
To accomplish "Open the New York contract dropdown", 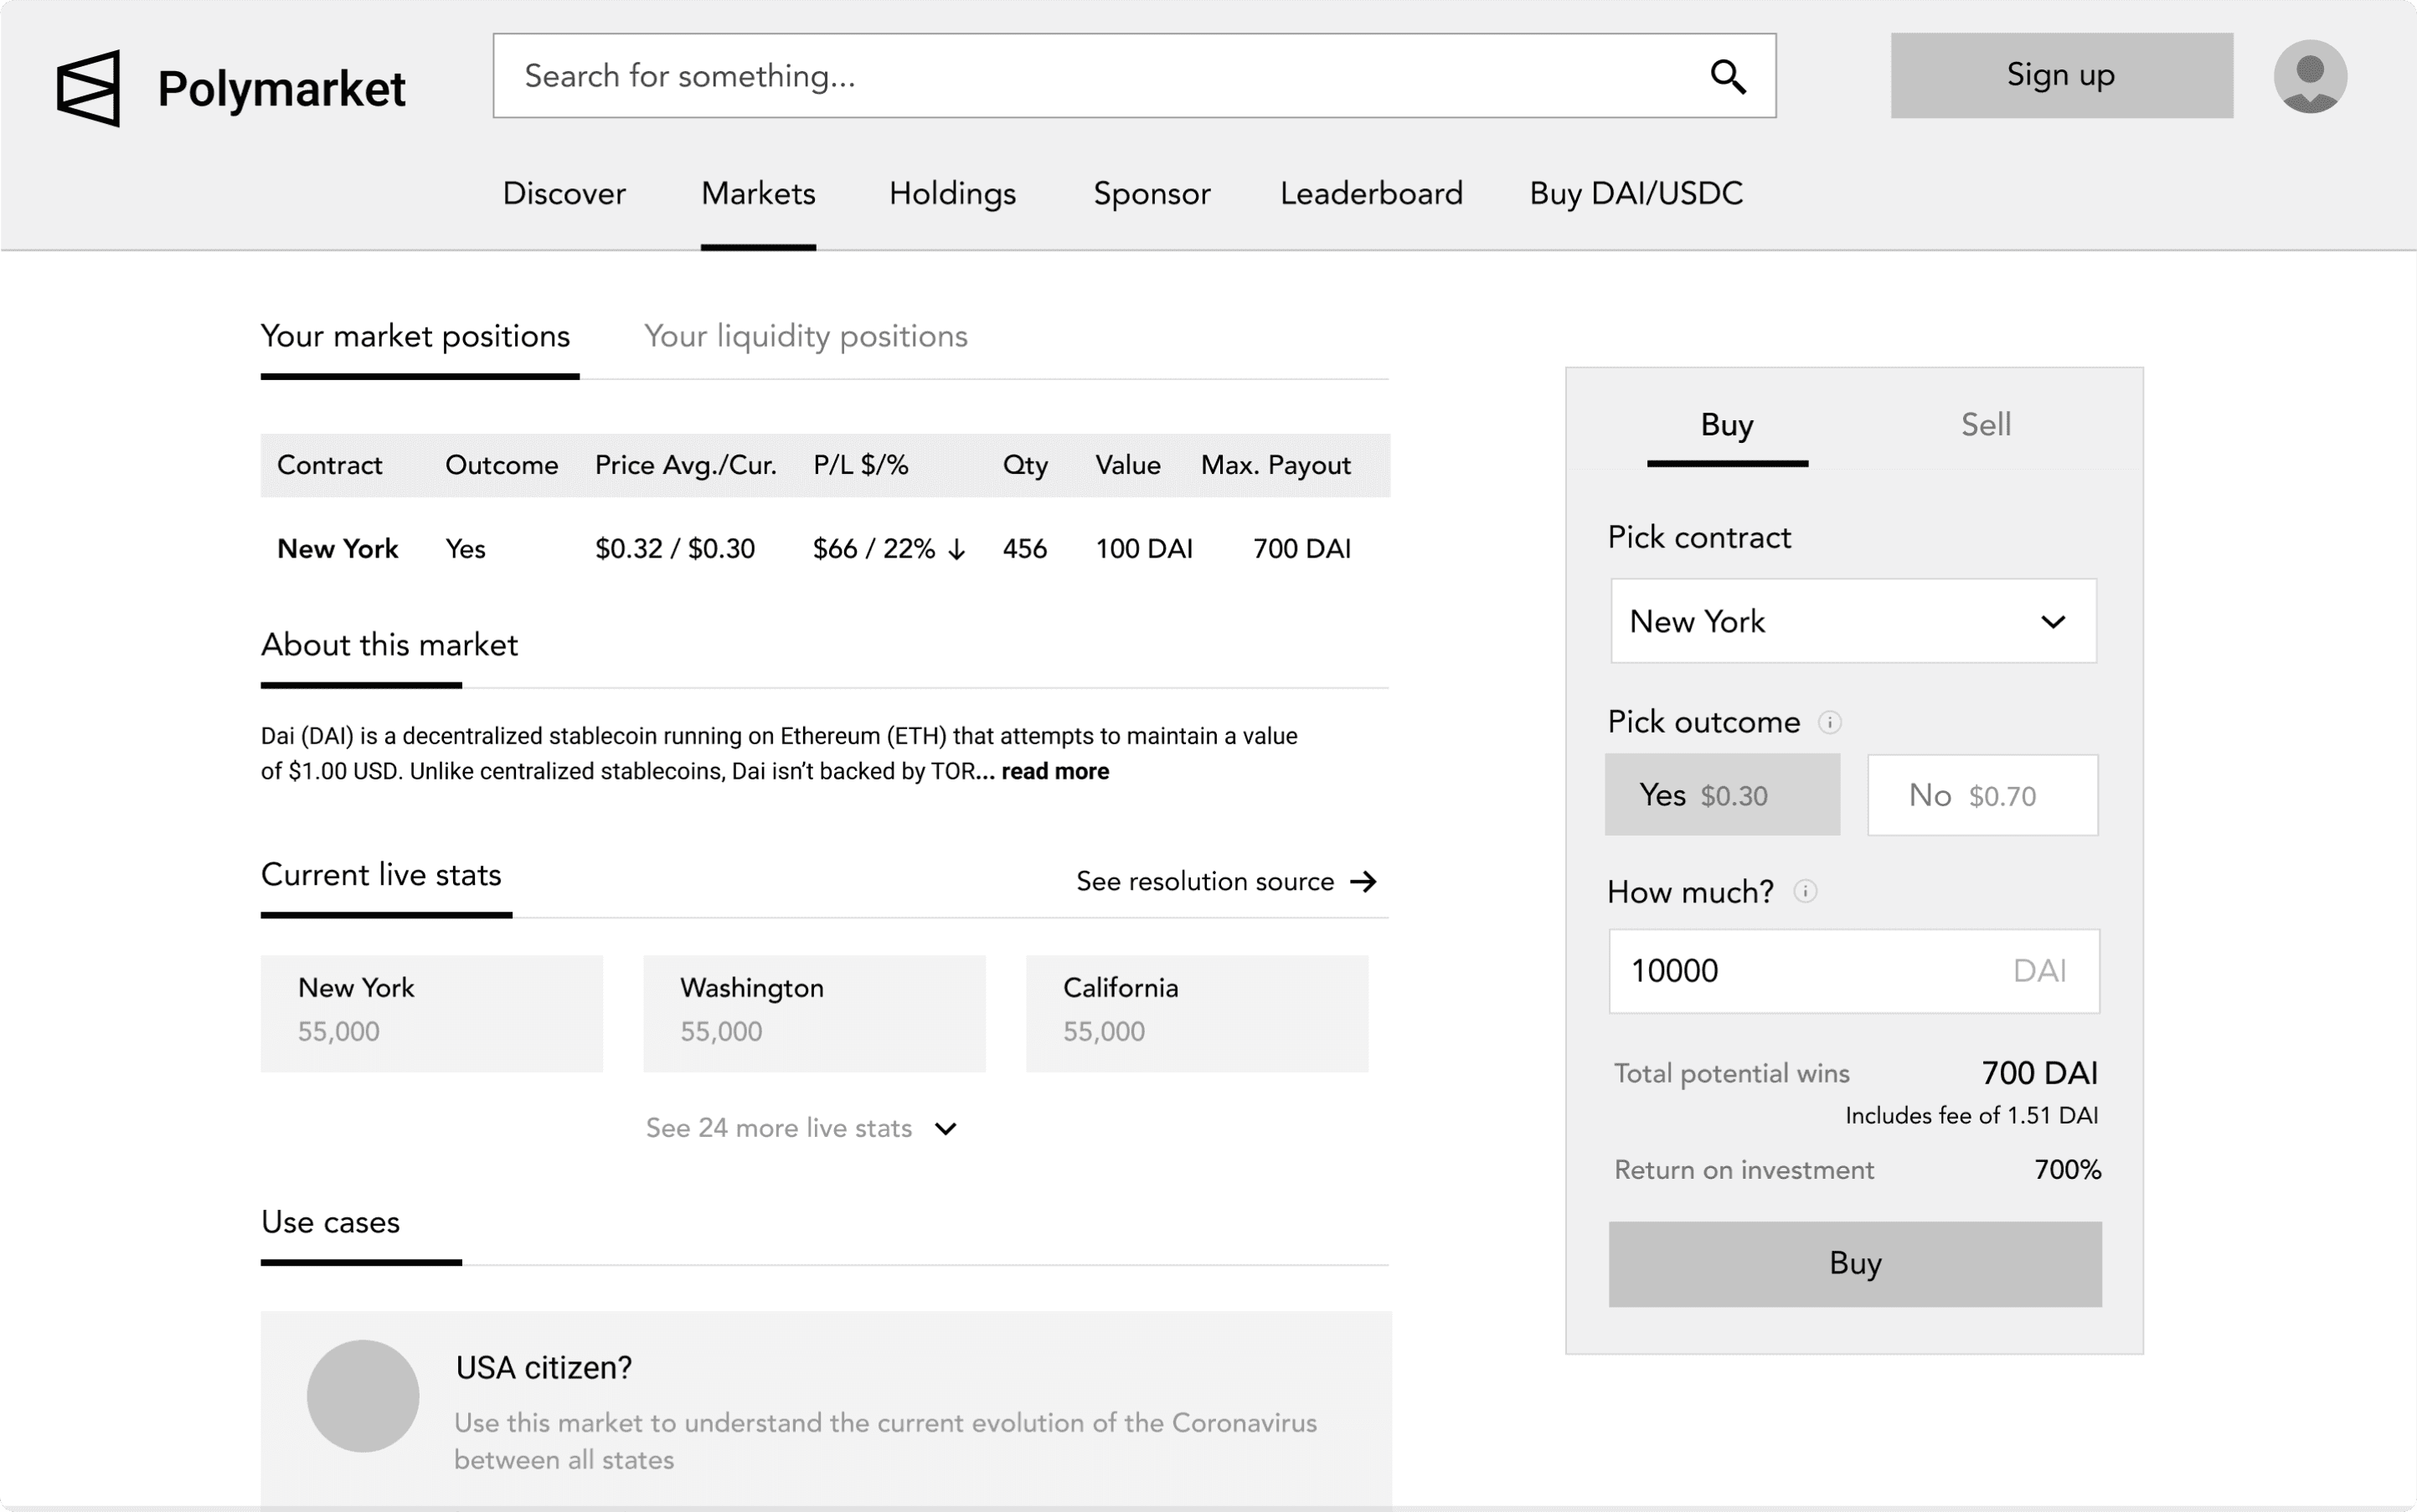I will 1853,621.
